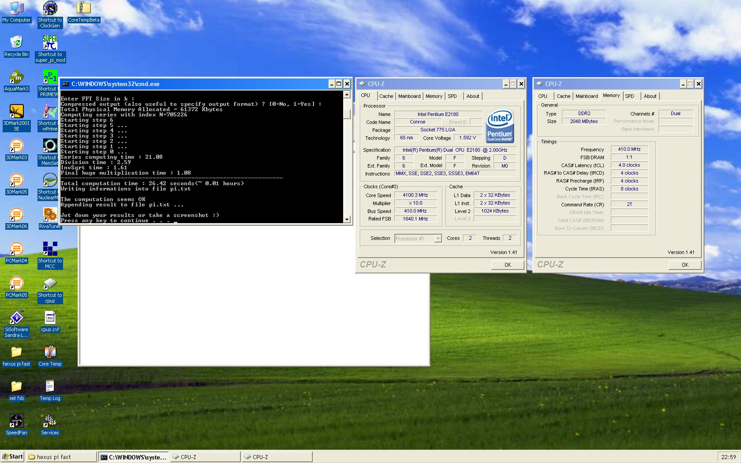Open the cmd.exe window system menu icon
Viewport: 741px width, 463px height.
[65, 84]
